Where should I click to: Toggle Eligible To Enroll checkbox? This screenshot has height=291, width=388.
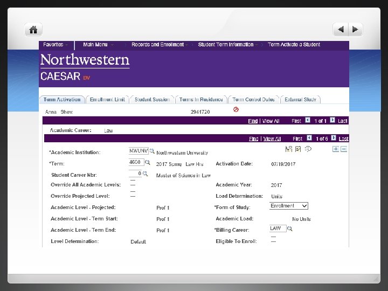click(273, 239)
